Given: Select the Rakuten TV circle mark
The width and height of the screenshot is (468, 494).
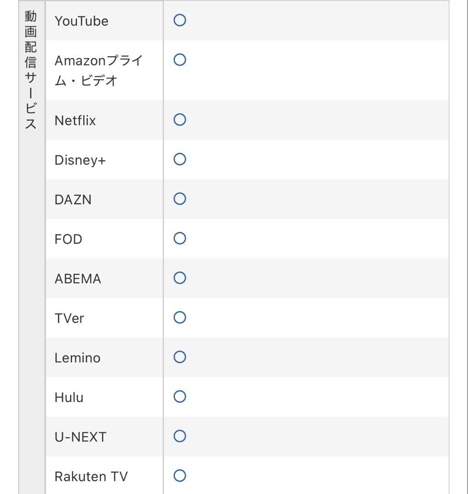Looking at the screenshot, I should tap(180, 476).
